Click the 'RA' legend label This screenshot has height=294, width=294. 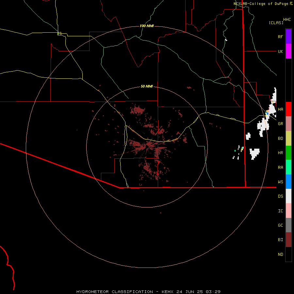281,168
